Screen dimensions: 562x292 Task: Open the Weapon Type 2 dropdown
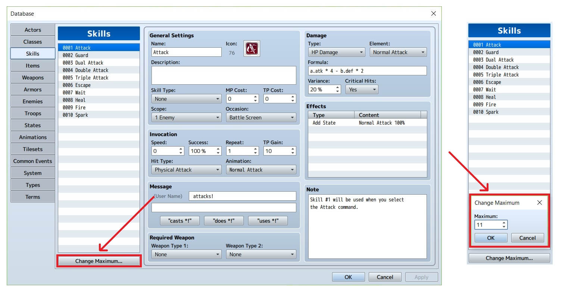[261, 254]
